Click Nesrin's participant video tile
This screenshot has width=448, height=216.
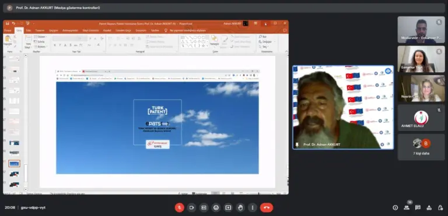click(x=421, y=88)
